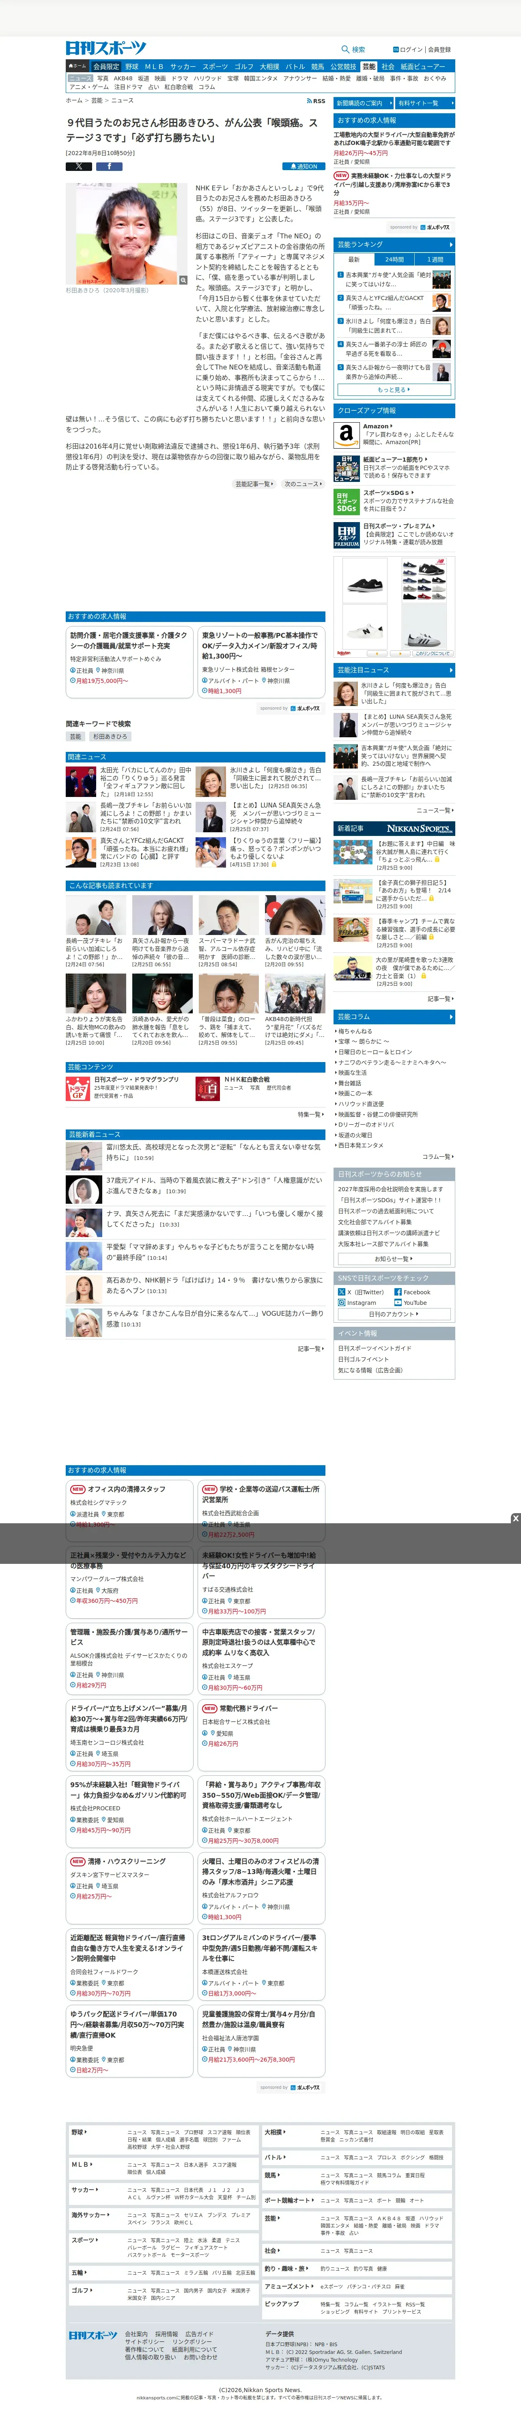Open the 大相撲 navigation tab
The image size is (521, 2414).
point(270,67)
